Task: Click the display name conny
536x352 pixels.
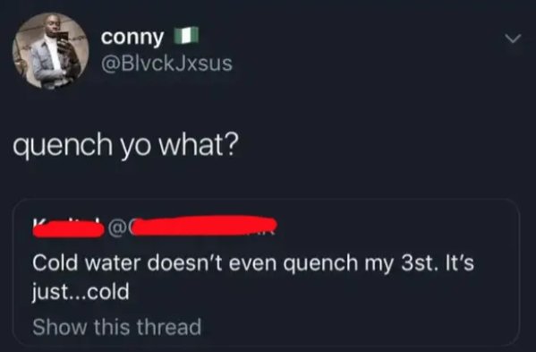Action: 132,37
